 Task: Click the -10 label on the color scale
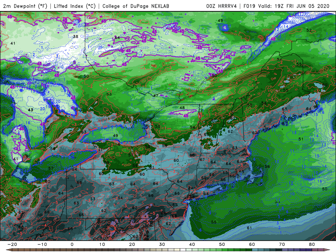42,244
